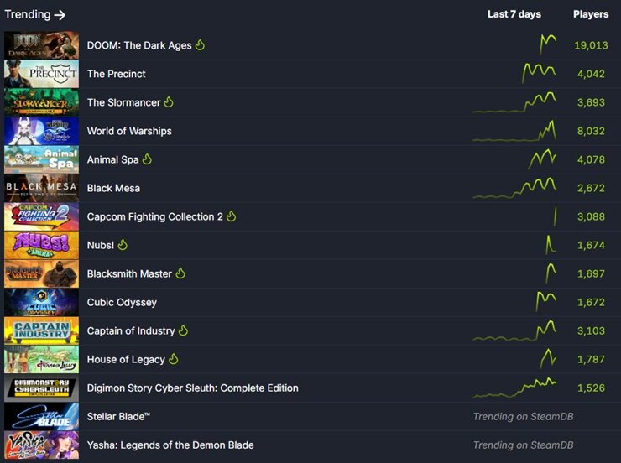View the 7-day sparkline chart for The Slormancer
Image resolution: width=621 pixels, height=463 pixels.
[x=514, y=102]
